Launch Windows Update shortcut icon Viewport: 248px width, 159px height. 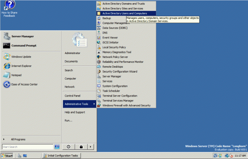coord(6,56)
